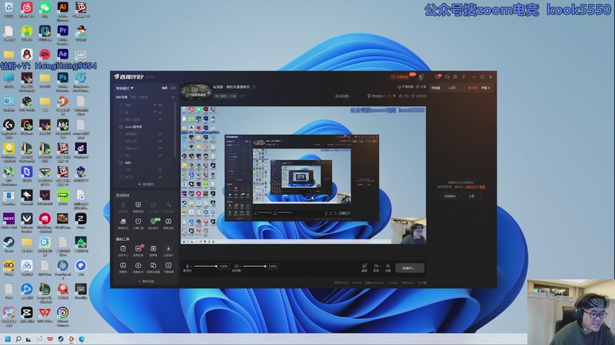Toggle the checkbox for the zoom source item
Viewport: 615px width, 345px height.
tap(121, 127)
